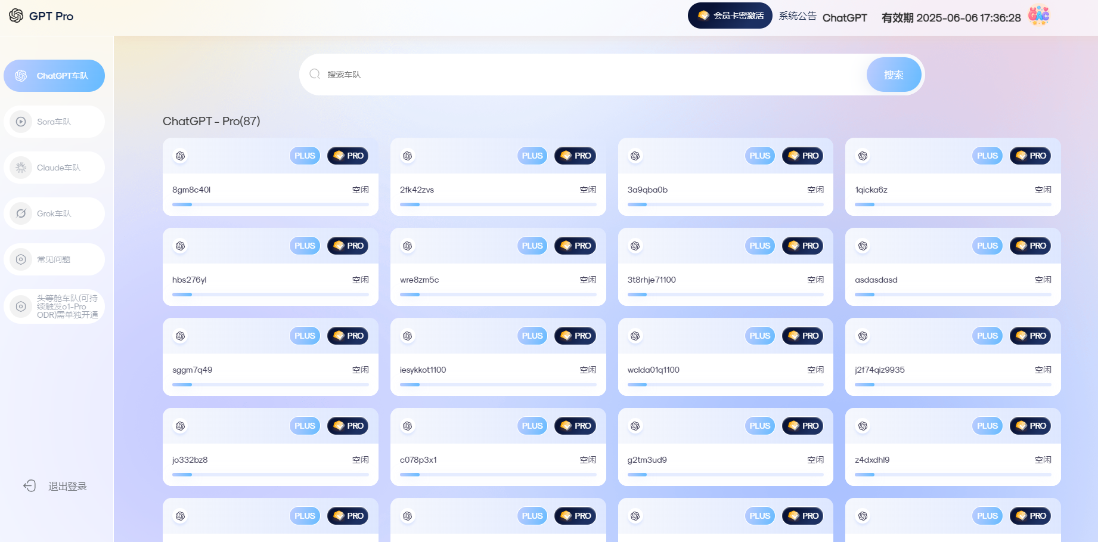Image resolution: width=1098 pixels, height=542 pixels.
Task: Click OpenAI icon on wre8zm5c card
Action: tap(408, 246)
